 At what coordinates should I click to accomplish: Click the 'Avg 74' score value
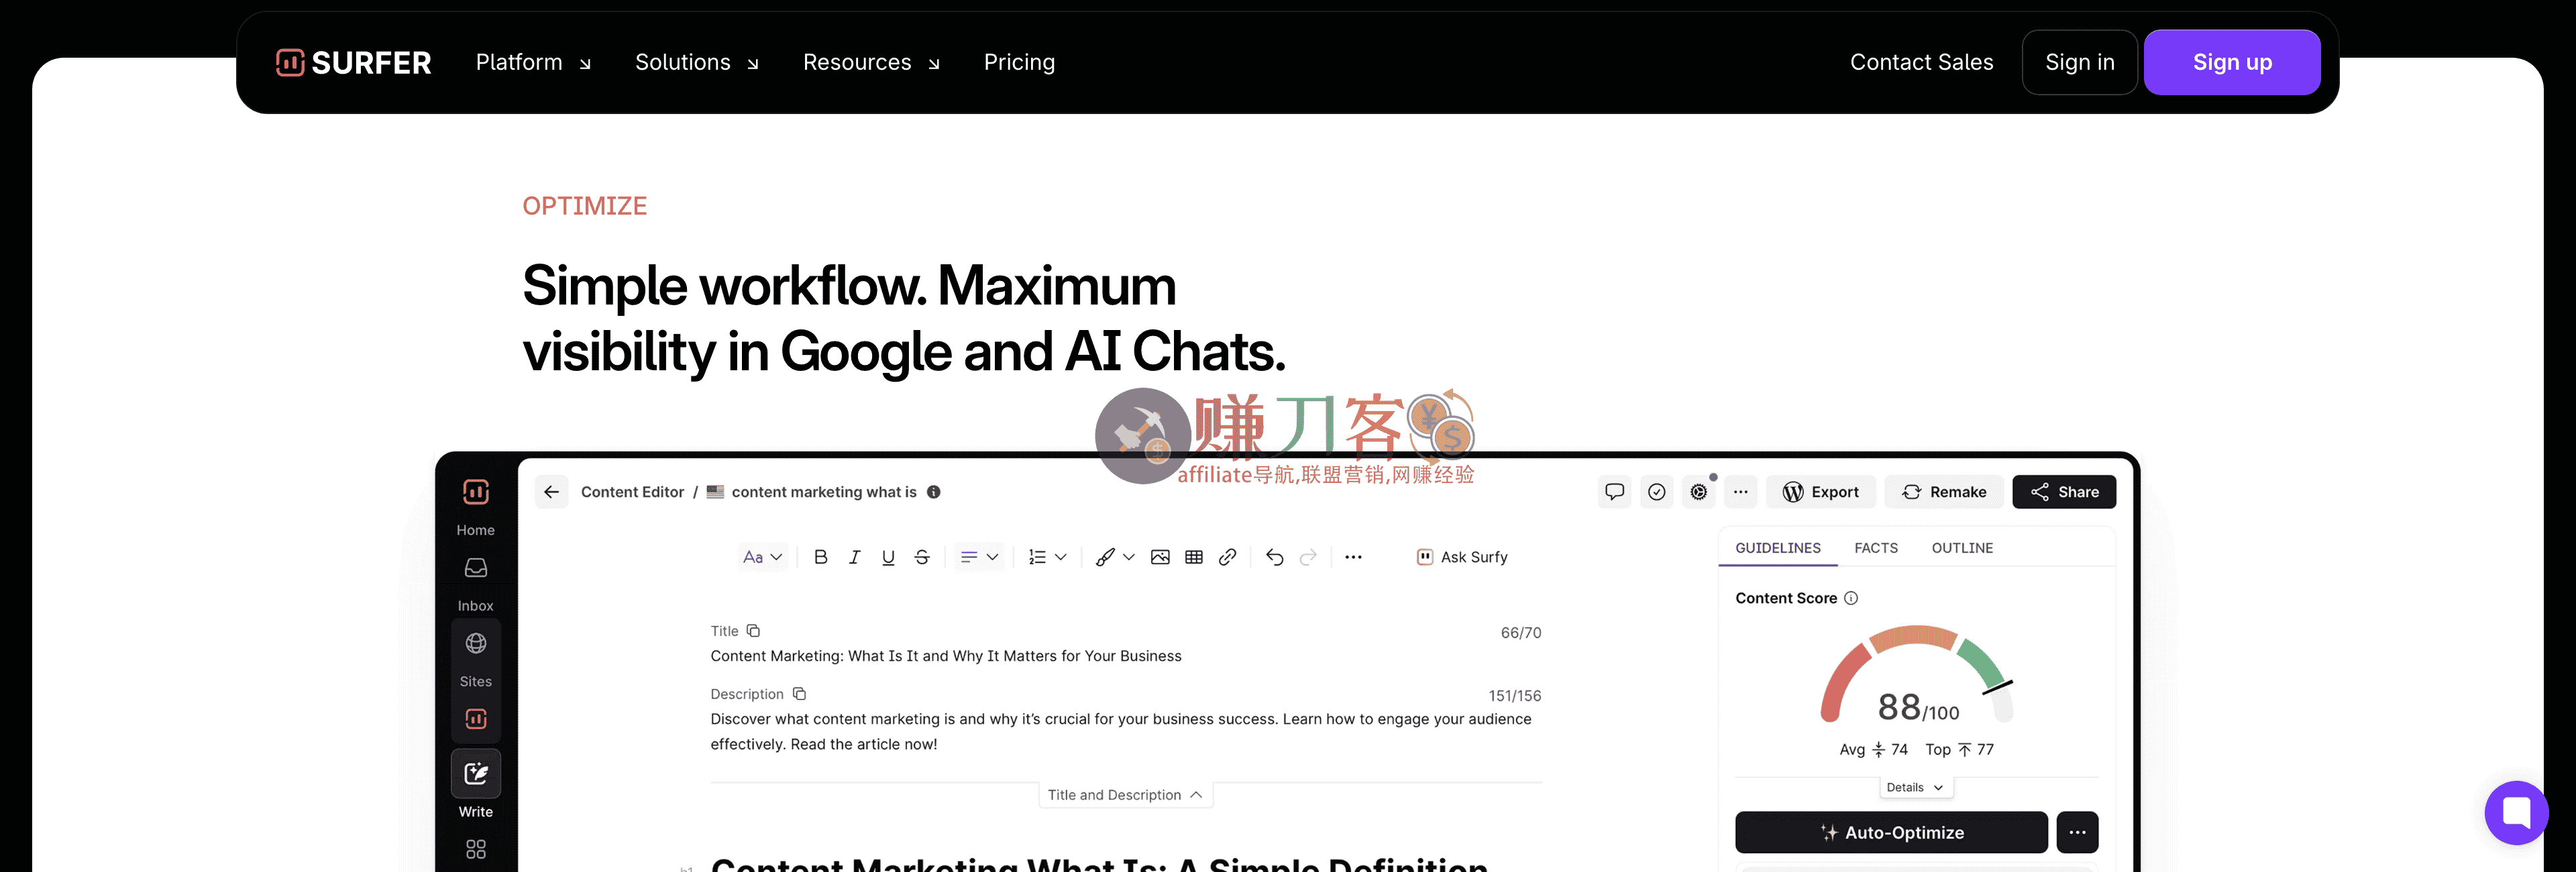pyautogui.click(x=1874, y=749)
